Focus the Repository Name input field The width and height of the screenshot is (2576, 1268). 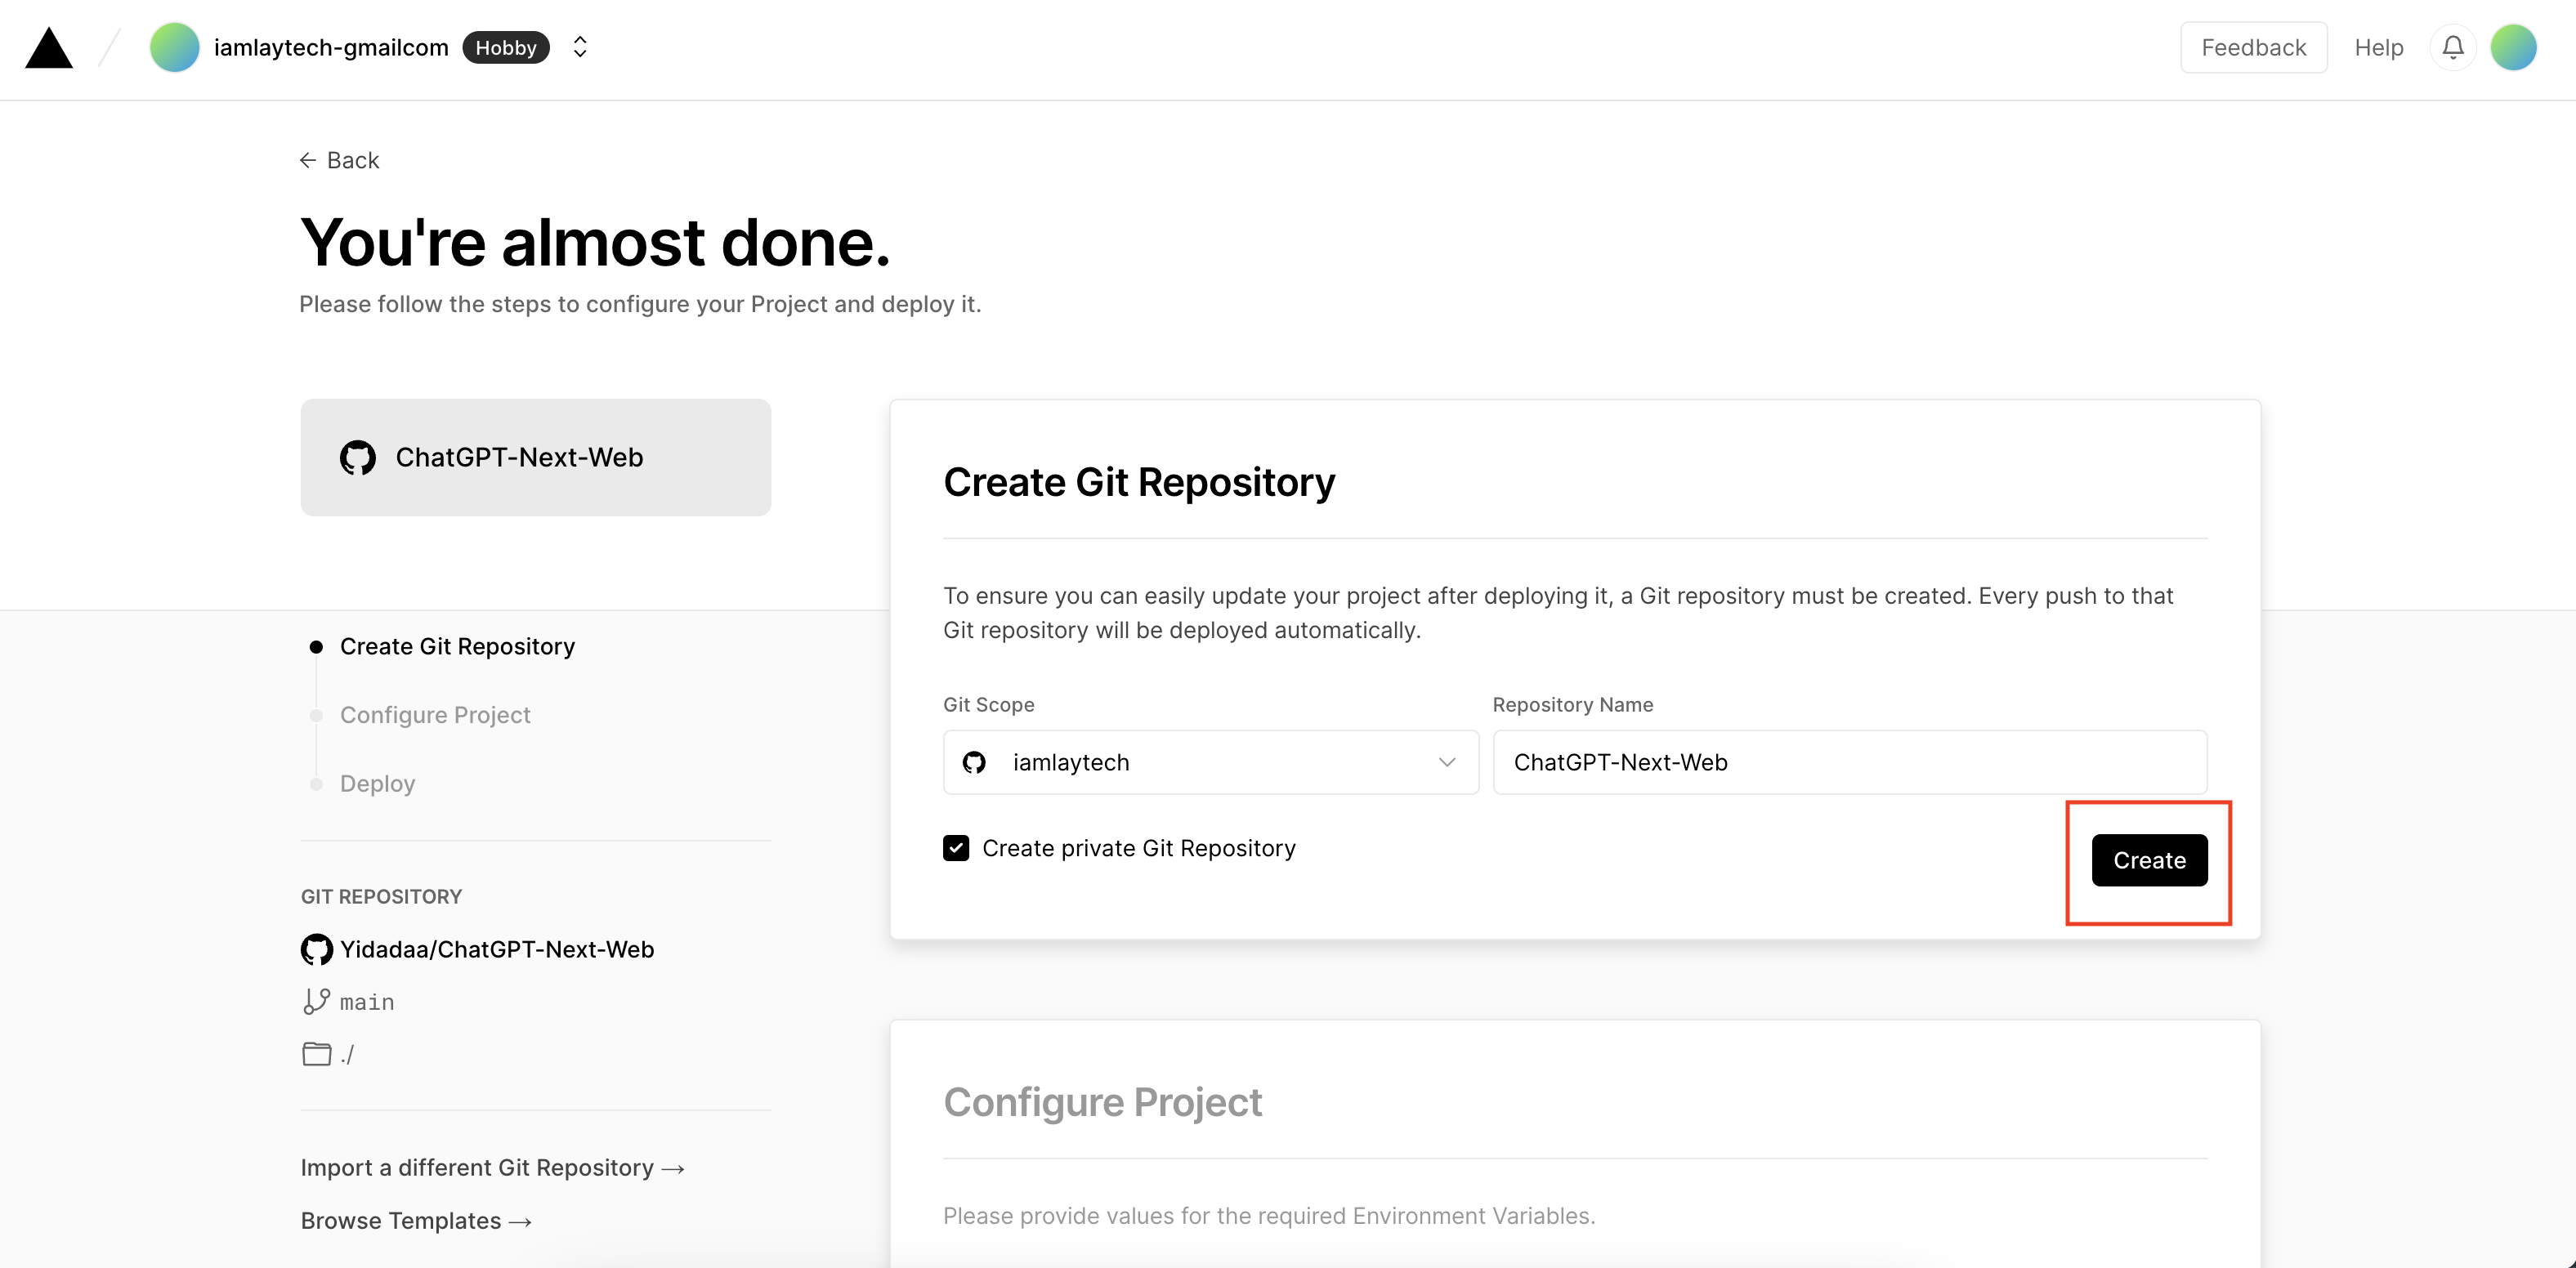(1849, 762)
